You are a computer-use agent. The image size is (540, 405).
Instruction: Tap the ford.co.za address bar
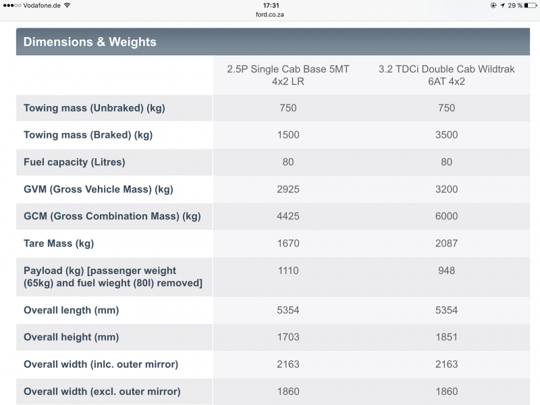[x=269, y=14]
